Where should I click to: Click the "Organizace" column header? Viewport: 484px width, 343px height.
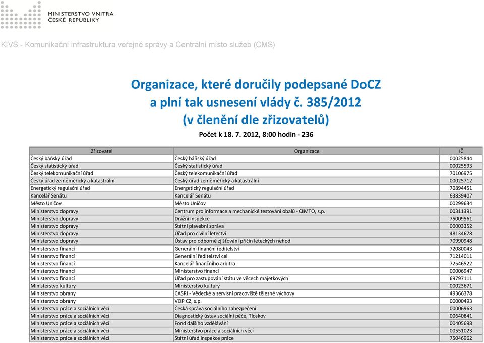(x=307, y=151)
